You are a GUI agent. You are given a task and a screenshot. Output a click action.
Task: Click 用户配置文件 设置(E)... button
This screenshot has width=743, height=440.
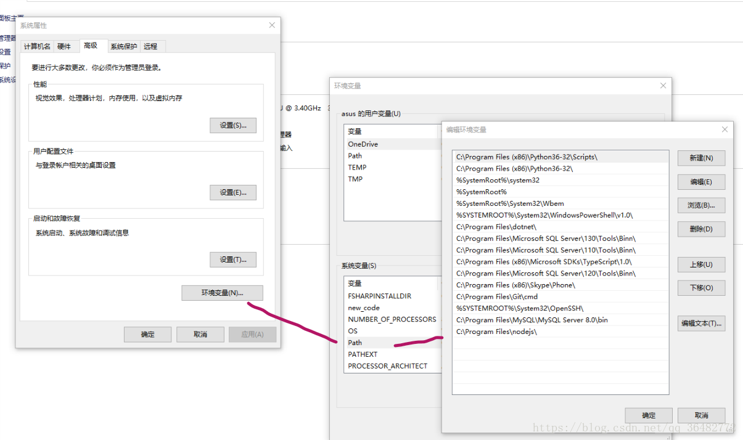coord(233,192)
